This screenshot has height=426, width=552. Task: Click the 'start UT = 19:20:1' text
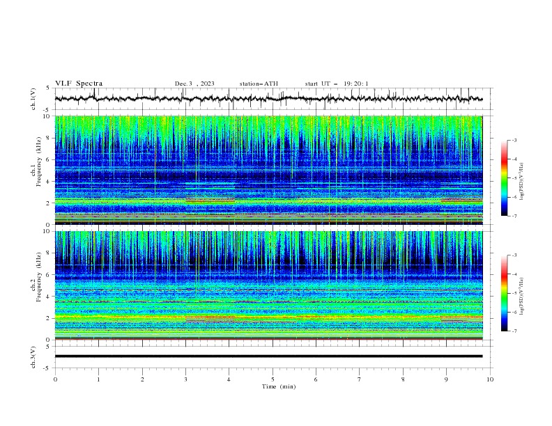(337, 84)
